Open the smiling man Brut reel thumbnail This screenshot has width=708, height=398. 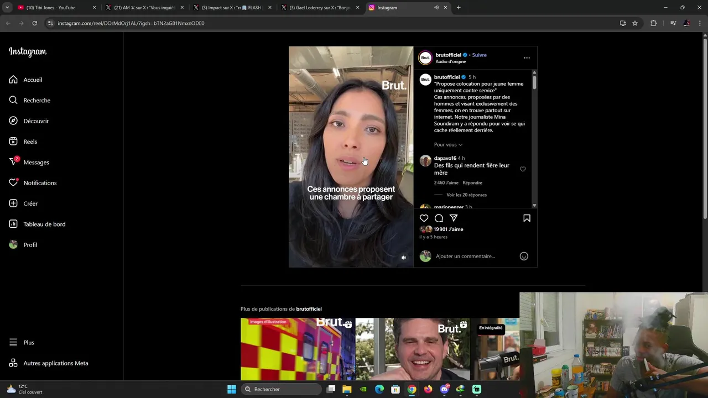[413, 349]
